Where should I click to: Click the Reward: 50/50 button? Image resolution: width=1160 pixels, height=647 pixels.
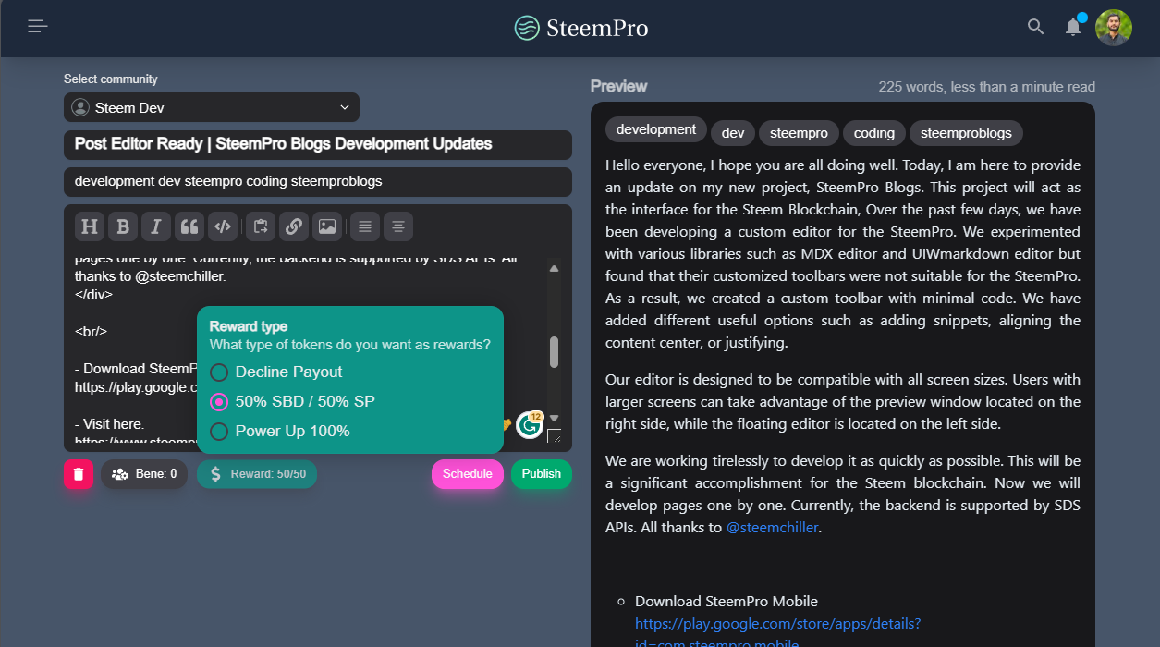pos(257,474)
